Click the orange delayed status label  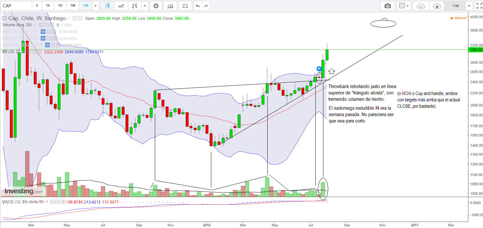pos(458,18)
